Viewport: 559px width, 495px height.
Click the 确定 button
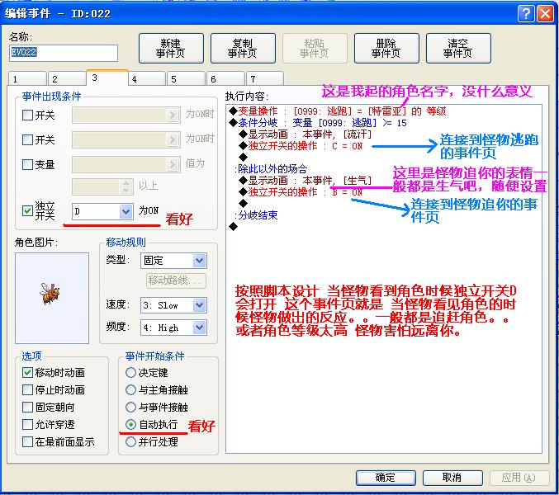tap(386, 477)
